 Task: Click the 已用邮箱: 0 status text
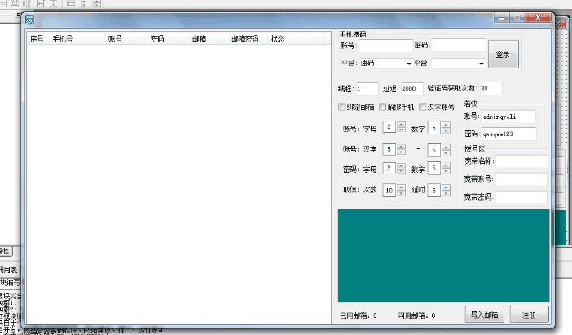click(359, 315)
